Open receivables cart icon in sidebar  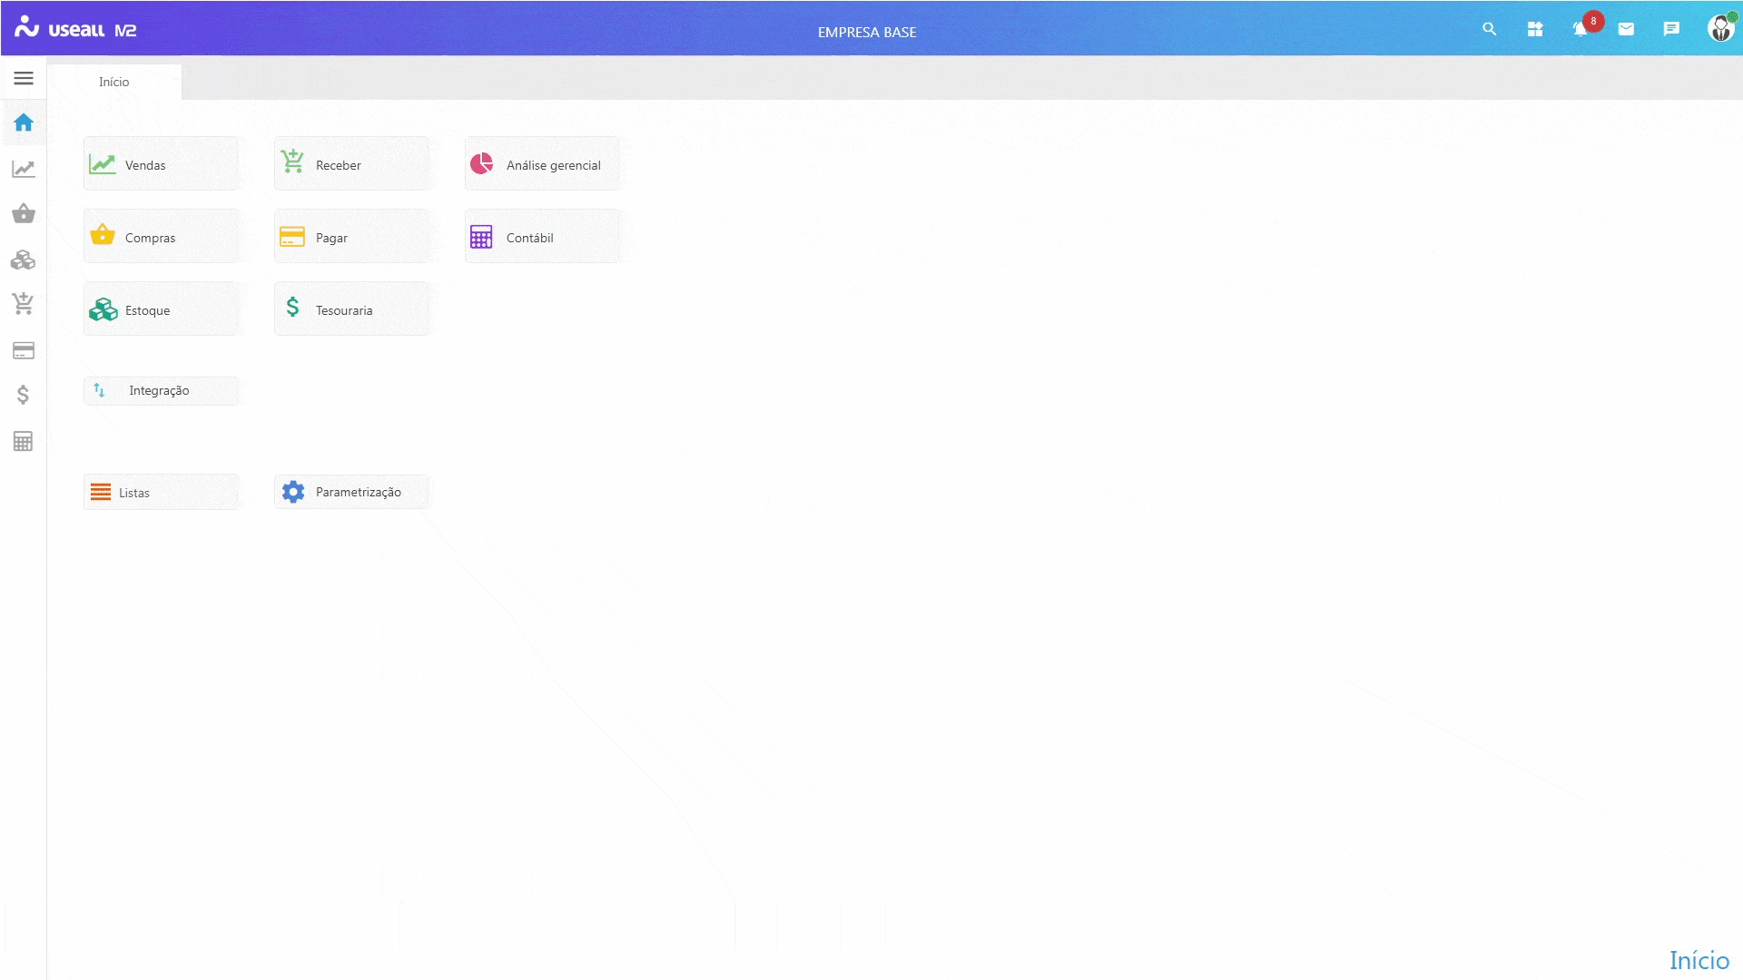coord(24,304)
